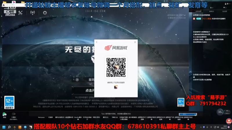The width and height of the screenshot is (232, 130).
Task: Click the server selection icon
Action: point(77,80)
